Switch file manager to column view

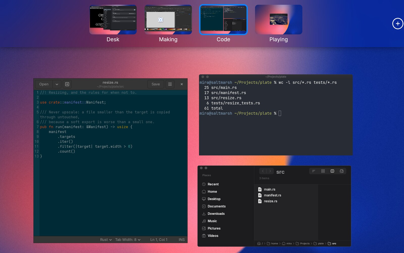pyautogui.click(x=332, y=171)
